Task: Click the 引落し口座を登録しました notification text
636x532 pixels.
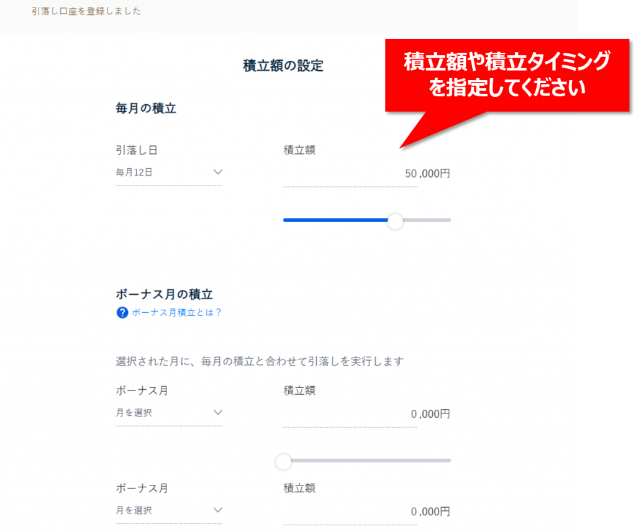Action: [x=86, y=11]
